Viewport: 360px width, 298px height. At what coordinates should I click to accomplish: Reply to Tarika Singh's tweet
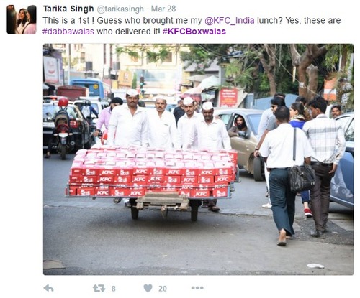pos(49,288)
